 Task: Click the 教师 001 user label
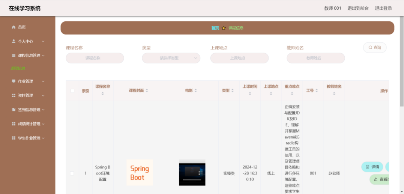(332, 8)
